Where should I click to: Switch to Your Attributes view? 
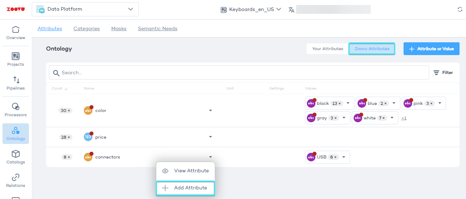328,49
